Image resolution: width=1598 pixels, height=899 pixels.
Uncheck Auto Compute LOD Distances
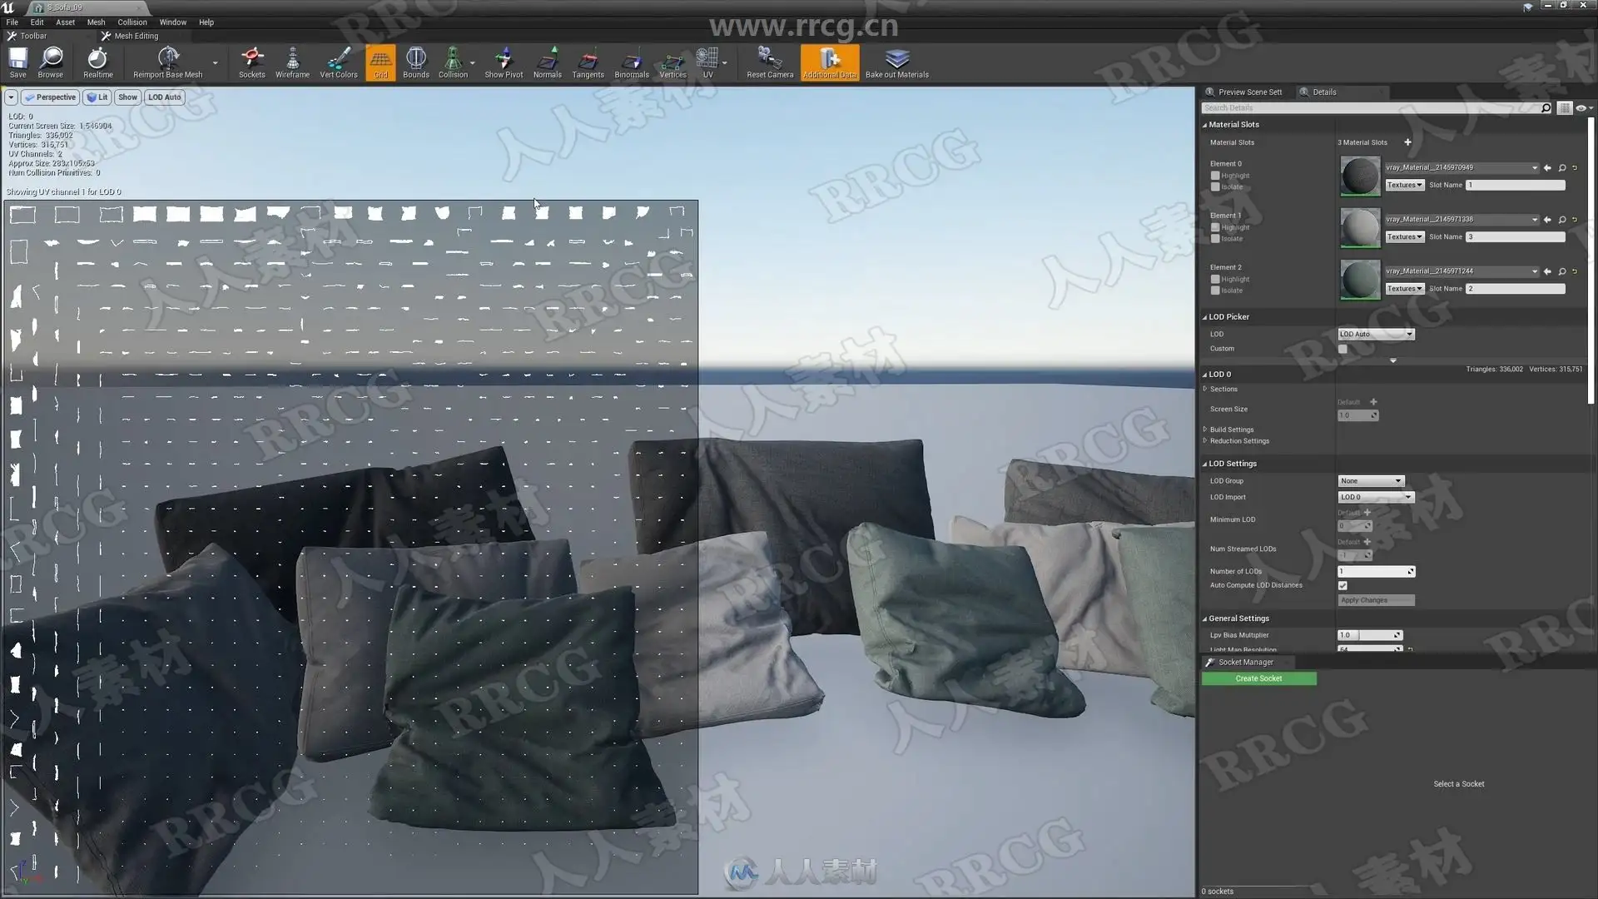pyautogui.click(x=1342, y=586)
